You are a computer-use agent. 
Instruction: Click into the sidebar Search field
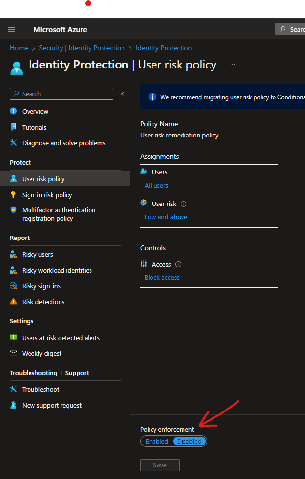click(61, 94)
